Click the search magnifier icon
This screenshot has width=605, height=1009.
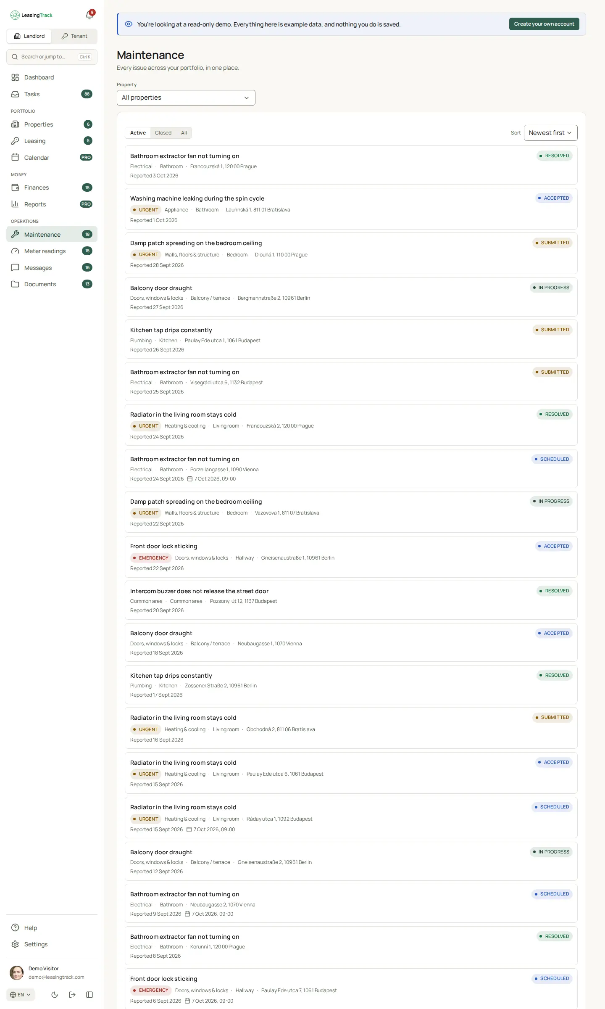[15, 57]
